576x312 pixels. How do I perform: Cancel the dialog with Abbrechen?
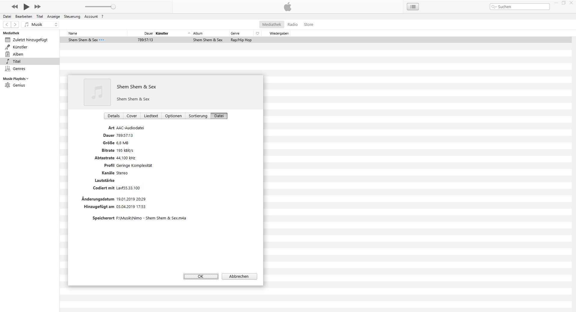click(x=239, y=276)
